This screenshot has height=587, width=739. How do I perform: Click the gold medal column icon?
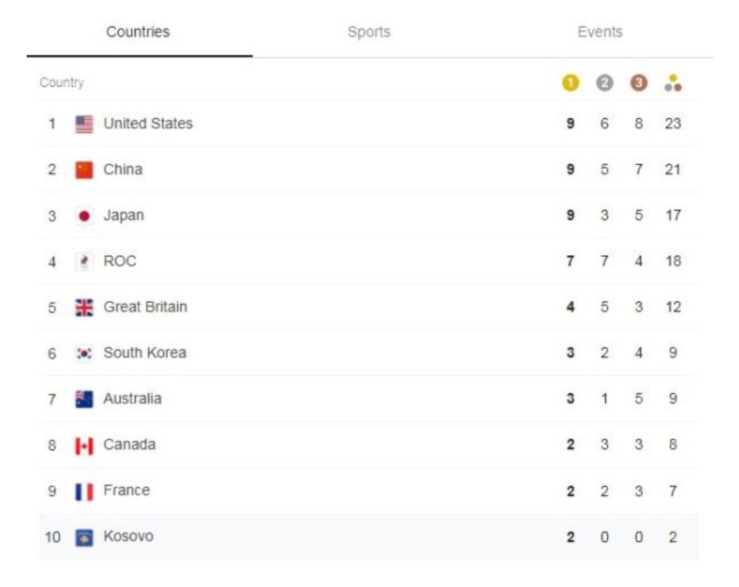click(x=570, y=83)
